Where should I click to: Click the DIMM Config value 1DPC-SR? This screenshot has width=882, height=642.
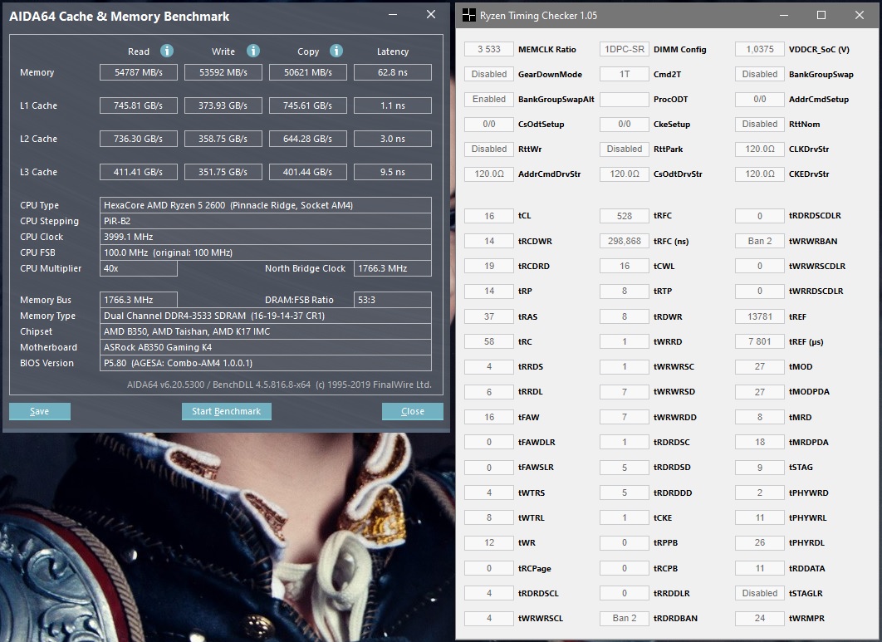click(625, 49)
